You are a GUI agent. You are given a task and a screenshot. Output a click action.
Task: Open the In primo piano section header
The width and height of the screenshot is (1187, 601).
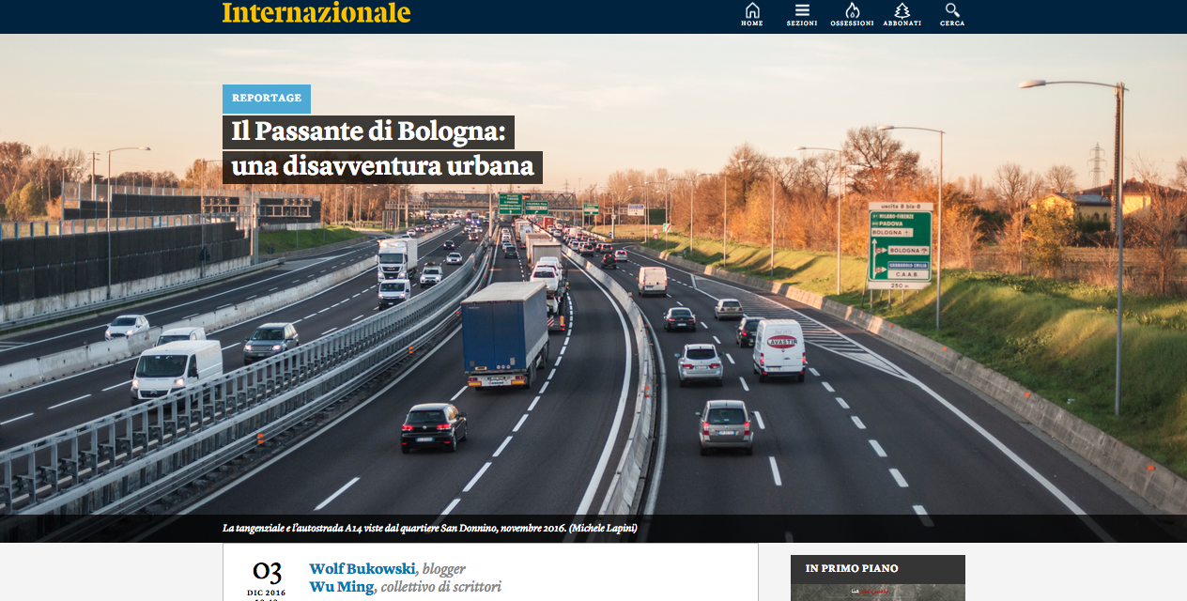point(852,569)
